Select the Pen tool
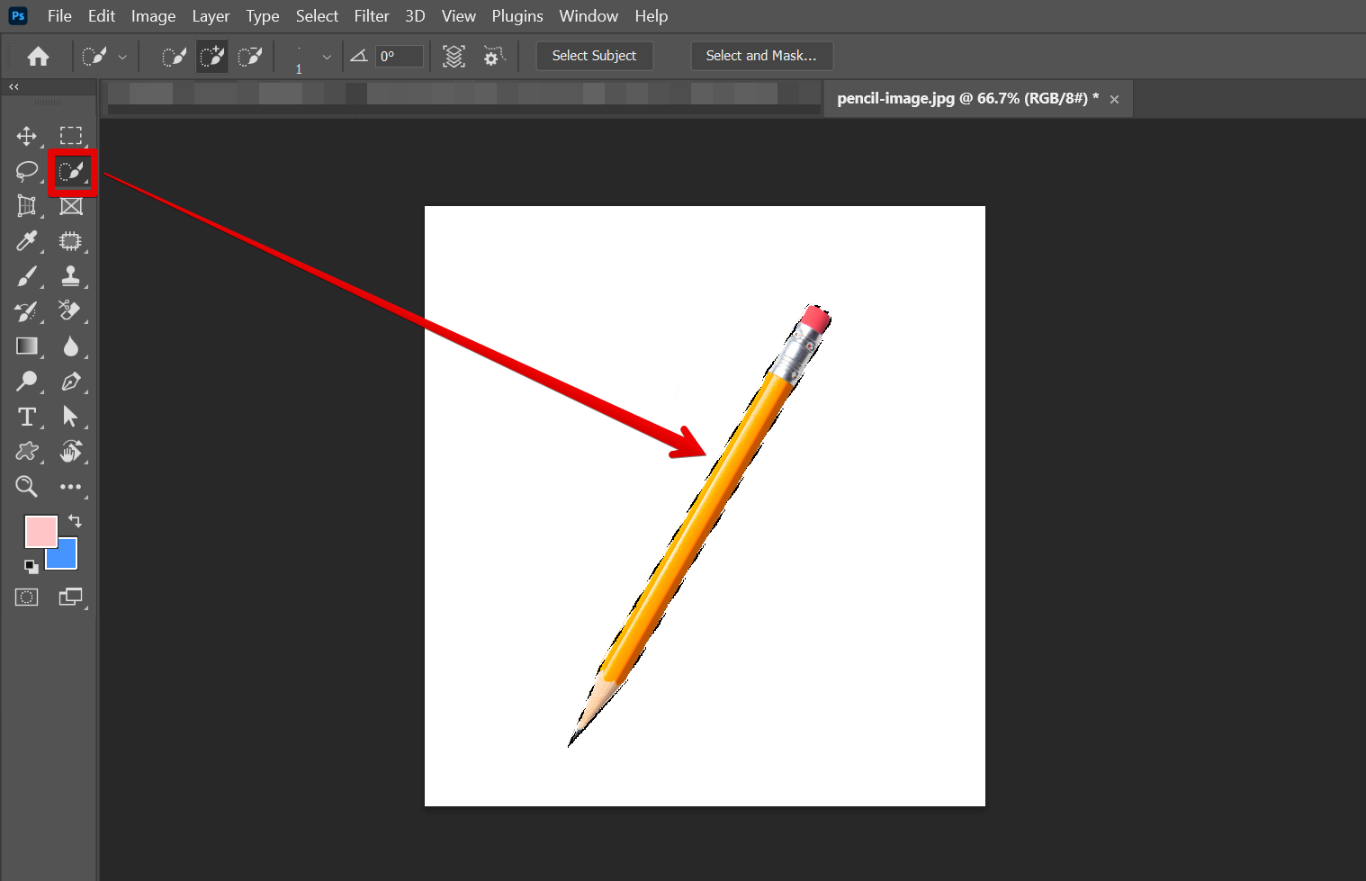Image resolution: width=1366 pixels, height=881 pixels. coord(70,382)
